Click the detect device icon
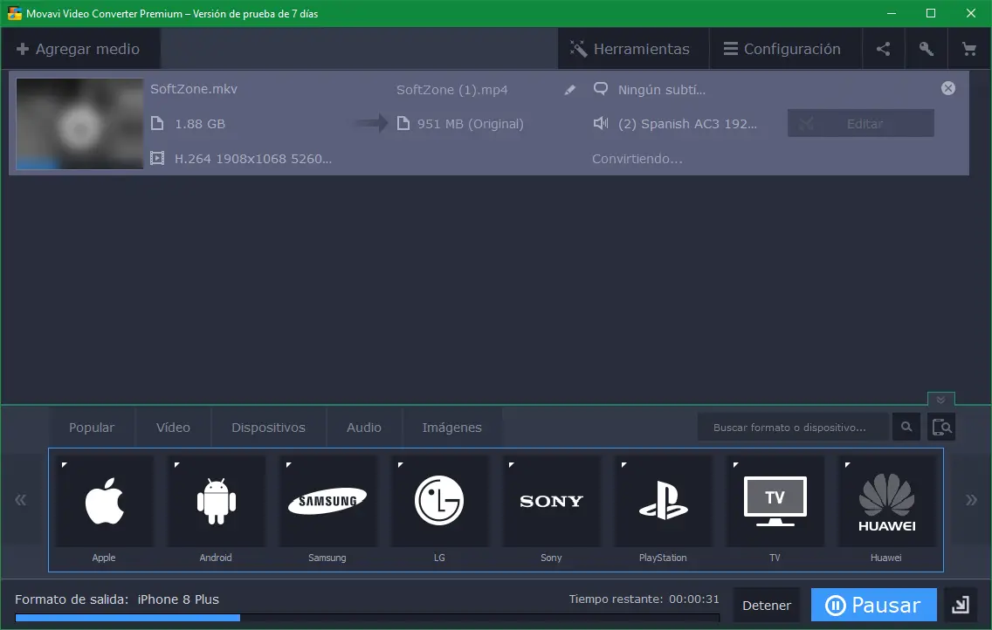 point(941,428)
